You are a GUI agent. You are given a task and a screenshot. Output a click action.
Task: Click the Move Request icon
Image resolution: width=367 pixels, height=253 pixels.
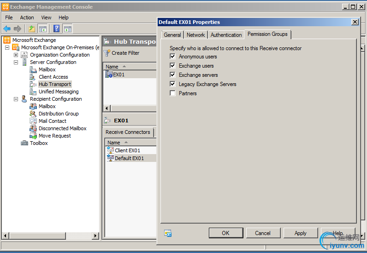pos(33,136)
